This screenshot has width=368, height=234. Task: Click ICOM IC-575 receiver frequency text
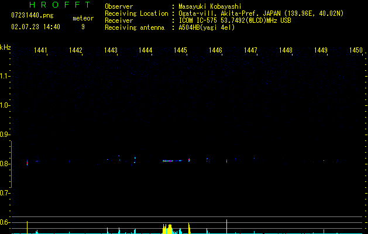tap(235, 20)
